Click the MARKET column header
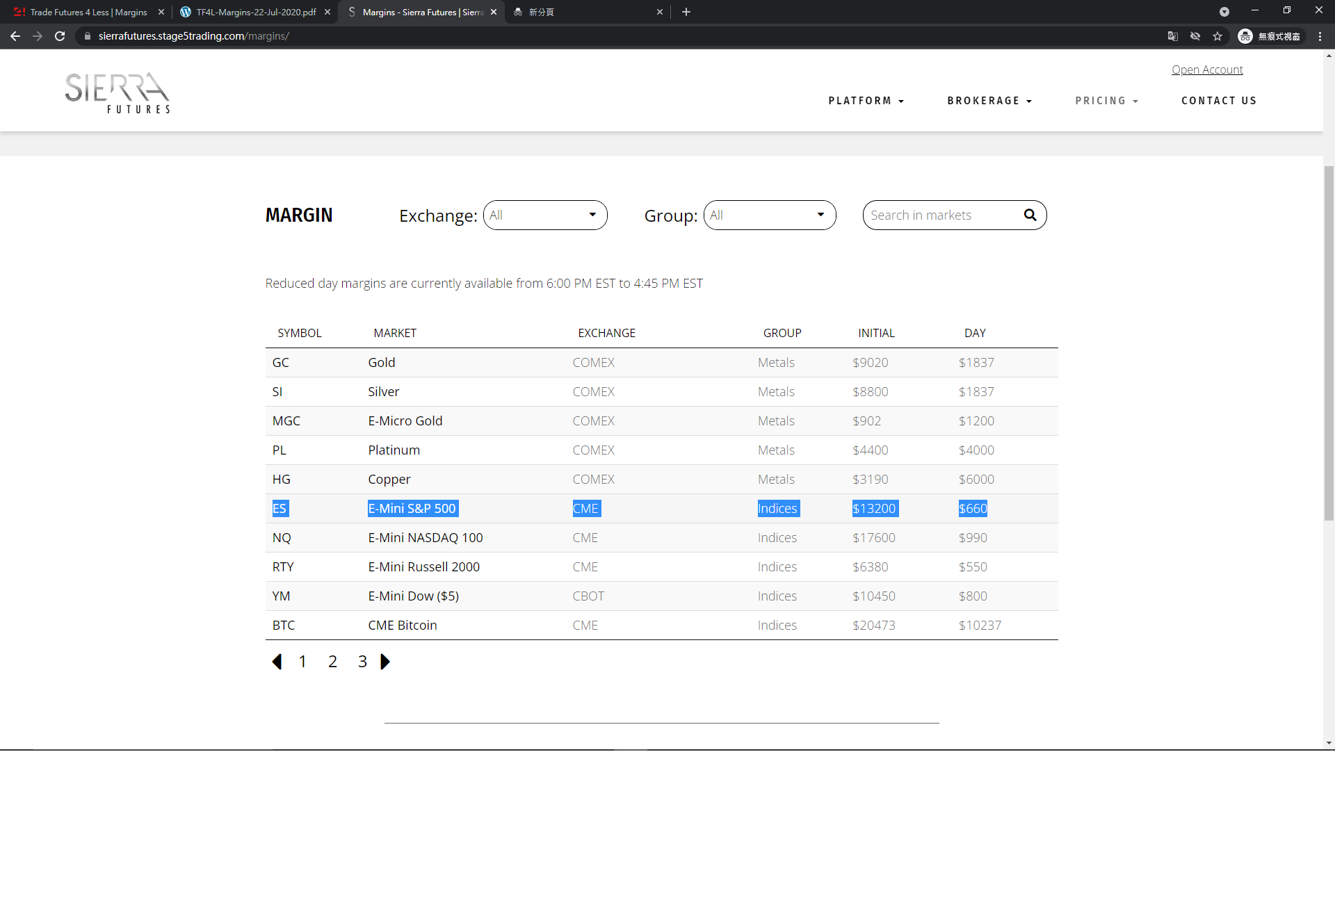This screenshot has height=923, width=1335. point(395,333)
